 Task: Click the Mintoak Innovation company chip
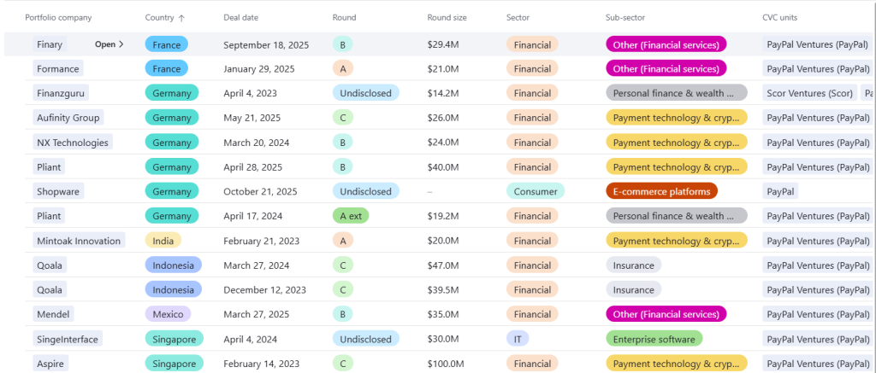[79, 241]
